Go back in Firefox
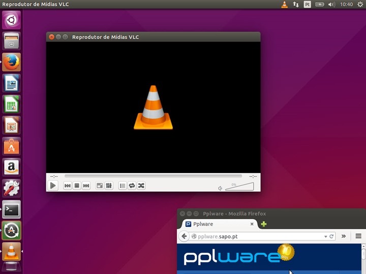 (184, 236)
